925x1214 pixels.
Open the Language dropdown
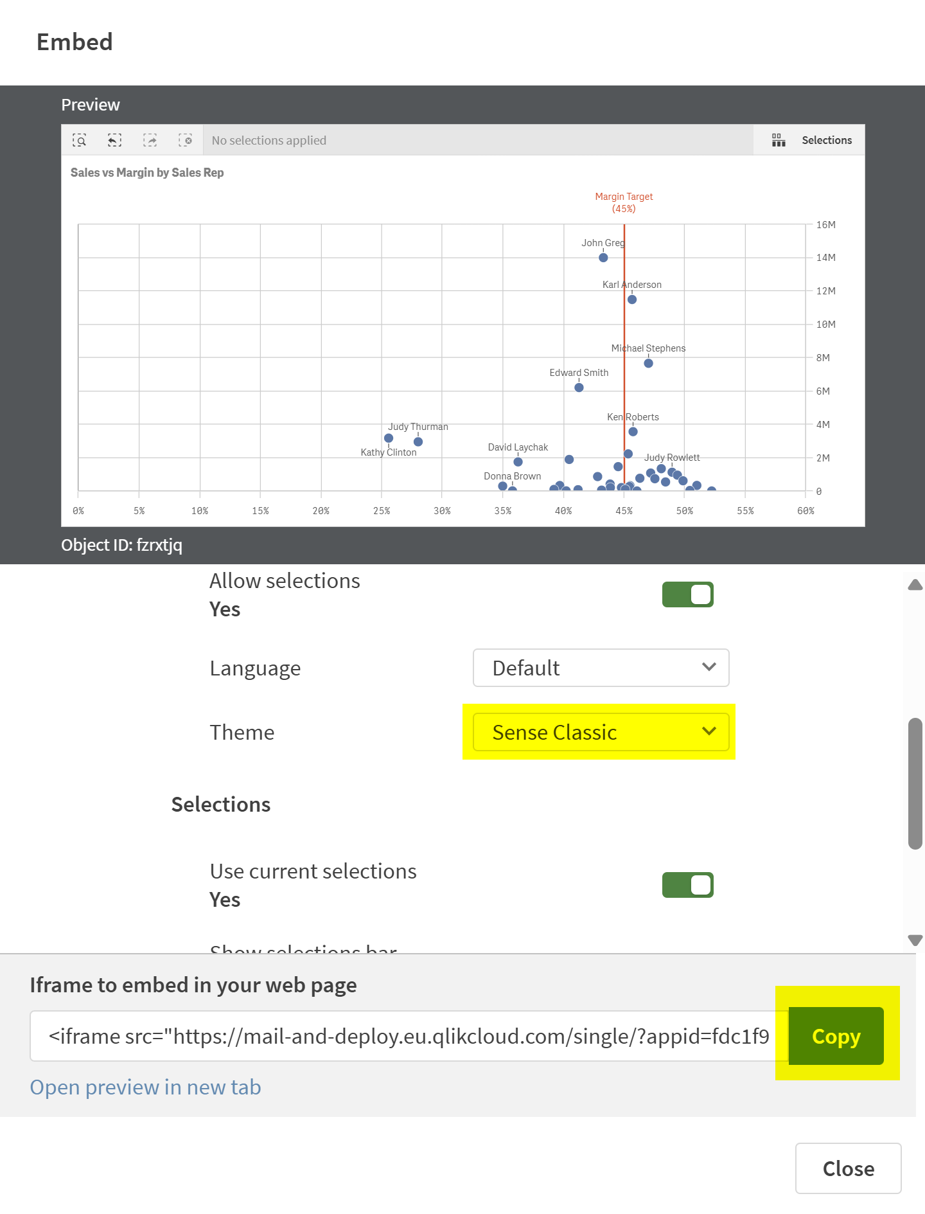[601, 668]
